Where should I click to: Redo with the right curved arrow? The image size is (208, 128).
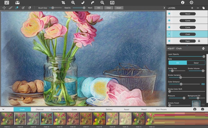[x=93, y=3]
